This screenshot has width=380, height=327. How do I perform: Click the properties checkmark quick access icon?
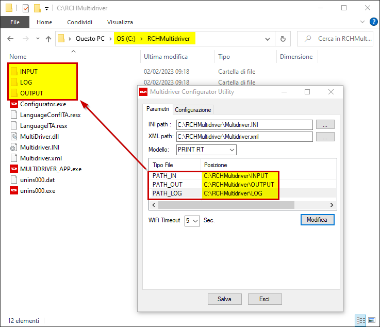coord(26,8)
